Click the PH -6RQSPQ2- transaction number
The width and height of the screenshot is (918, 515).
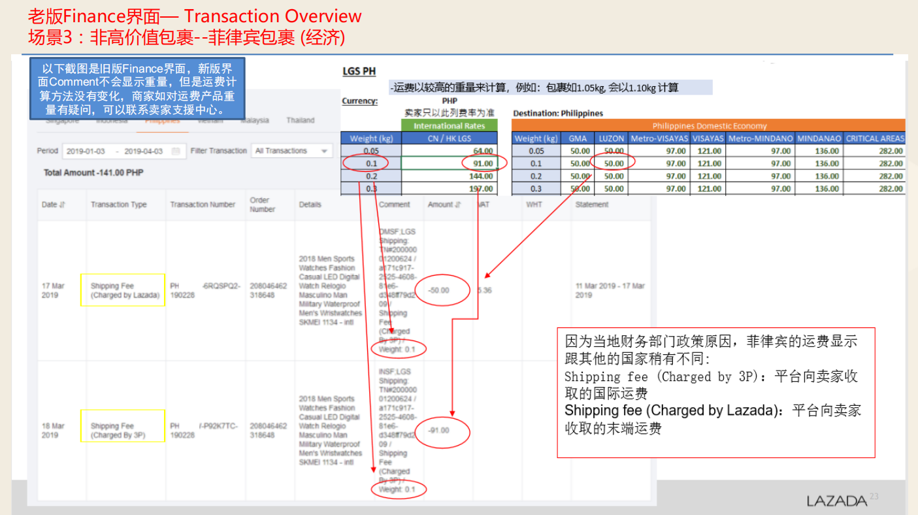205,291
